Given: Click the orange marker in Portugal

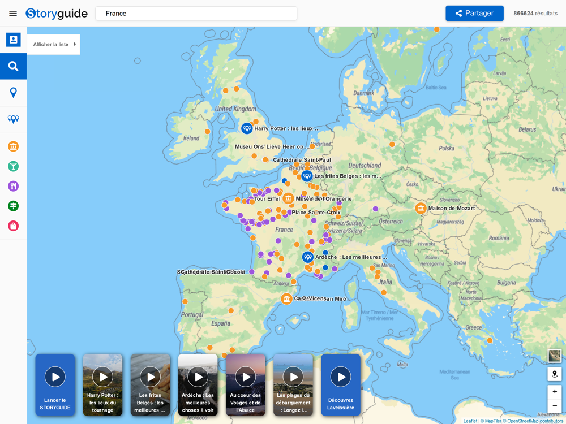Looking at the screenshot, I should [185, 301].
